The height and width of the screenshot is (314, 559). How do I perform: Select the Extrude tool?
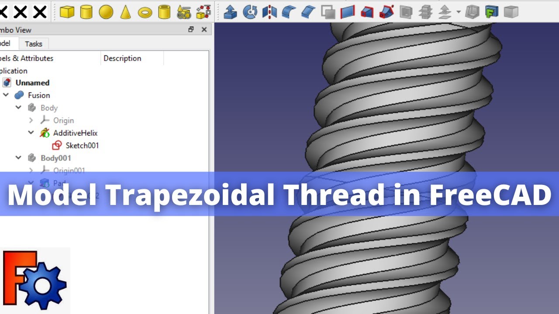pyautogui.click(x=231, y=12)
